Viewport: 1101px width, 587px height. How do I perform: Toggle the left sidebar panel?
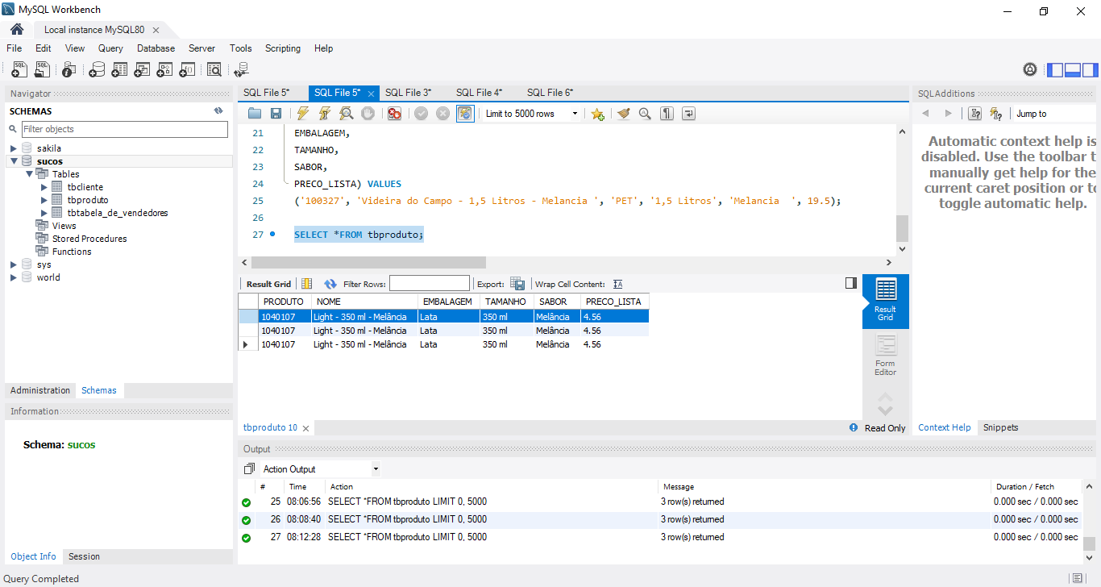[1055, 69]
